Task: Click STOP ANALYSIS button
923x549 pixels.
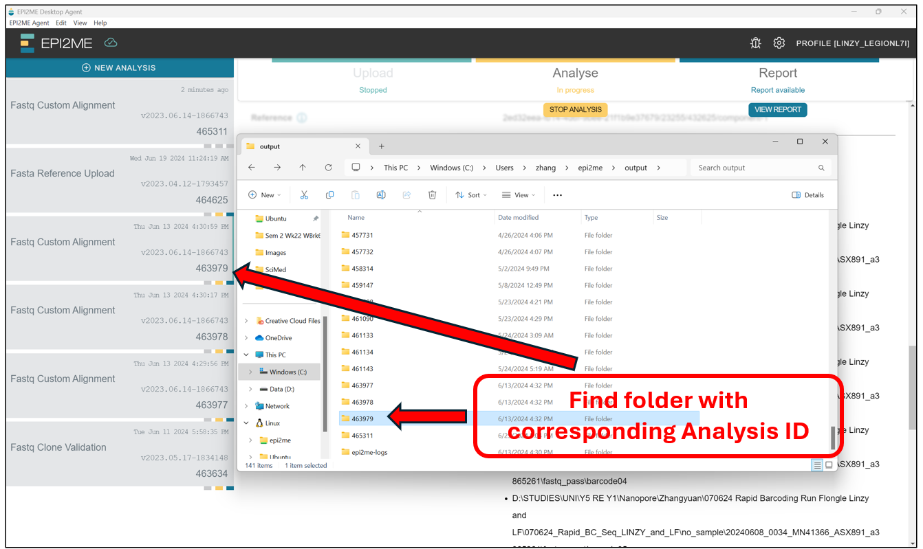Action: pyautogui.click(x=575, y=110)
